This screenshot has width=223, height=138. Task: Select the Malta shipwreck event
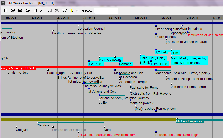pyautogui.click(x=141, y=103)
